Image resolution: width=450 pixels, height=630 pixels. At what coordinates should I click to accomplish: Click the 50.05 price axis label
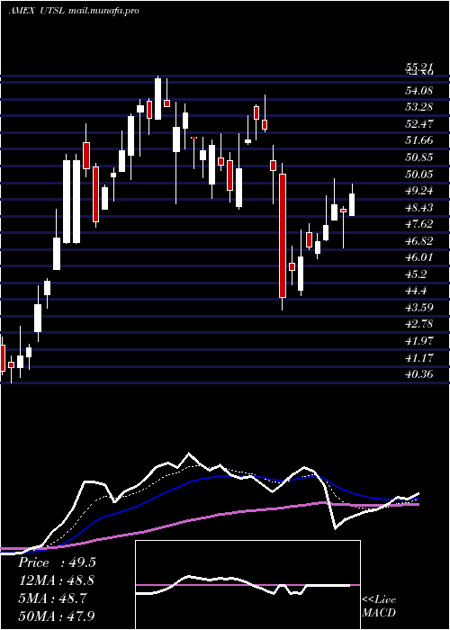[x=419, y=175]
